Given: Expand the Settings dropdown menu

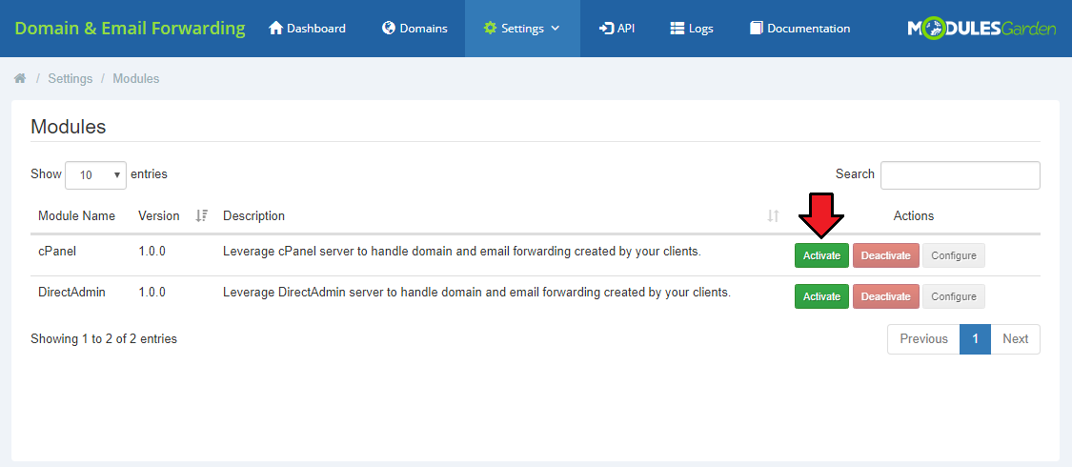Looking at the screenshot, I should click(x=522, y=29).
